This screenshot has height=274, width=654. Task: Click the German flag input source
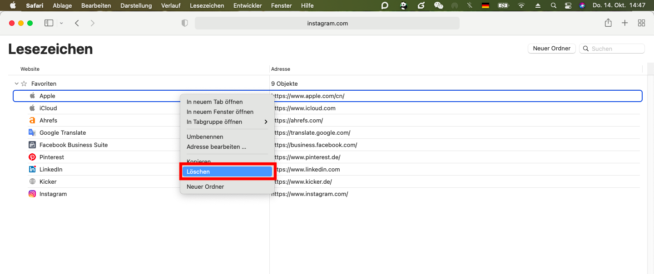486,5
